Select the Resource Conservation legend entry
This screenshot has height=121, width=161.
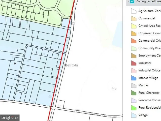click(149, 100)
